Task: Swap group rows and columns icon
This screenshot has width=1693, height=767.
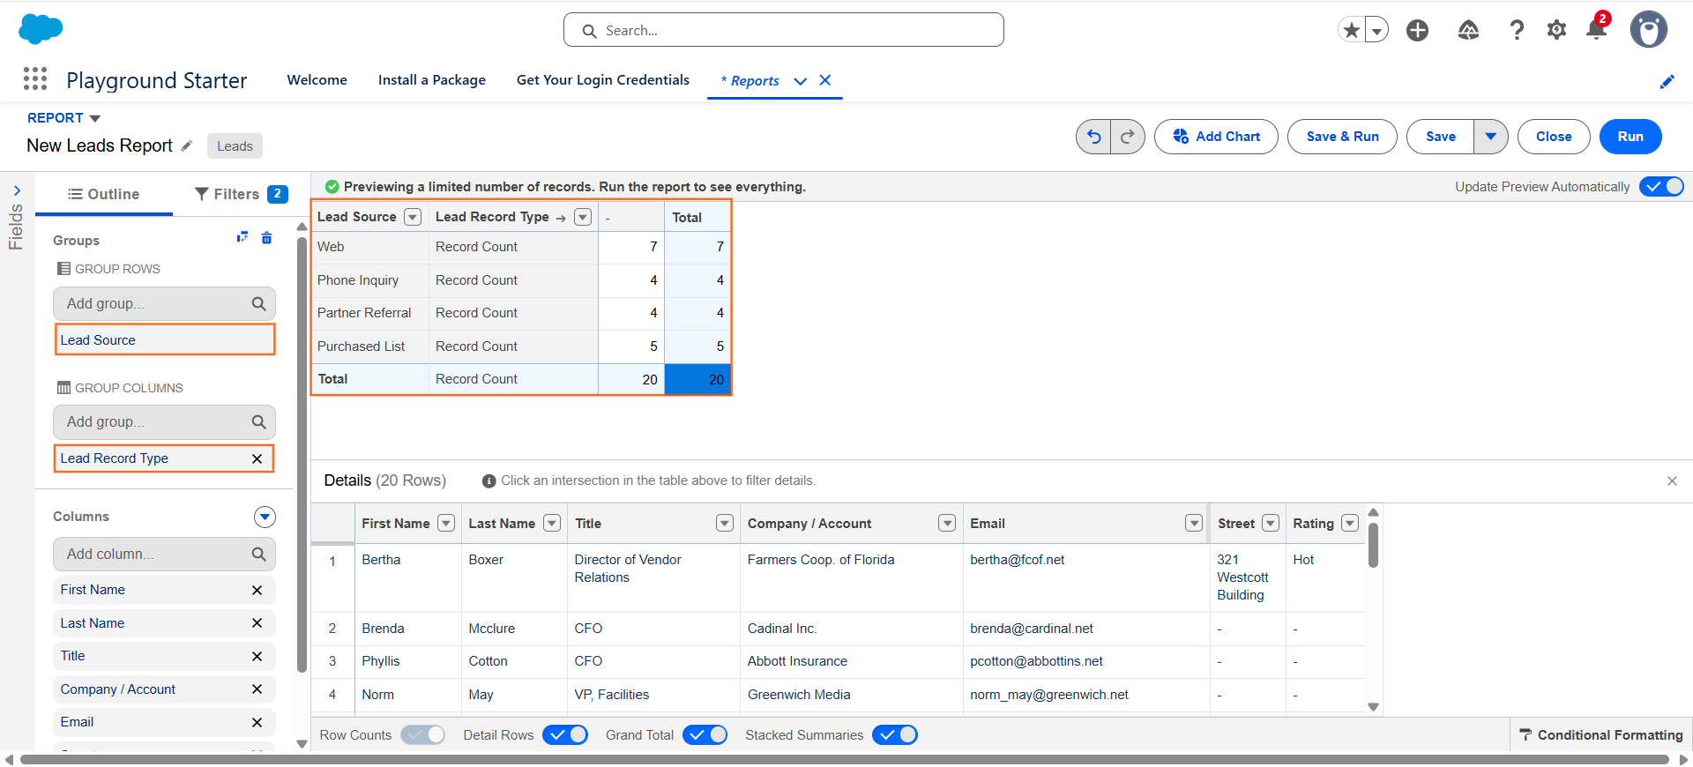Action: coord(242,238)
